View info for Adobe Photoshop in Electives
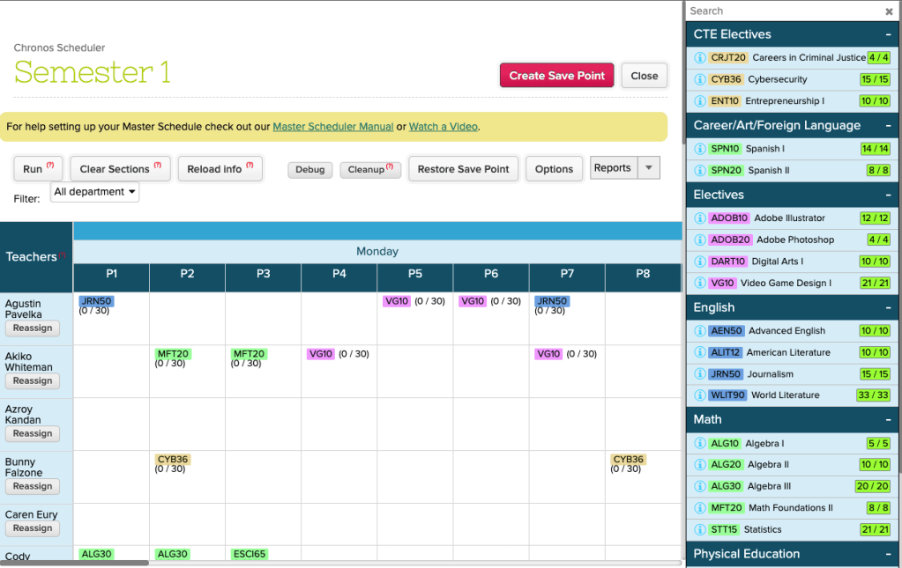This screenshot has width=902, height=568. (x=700, y=240)
